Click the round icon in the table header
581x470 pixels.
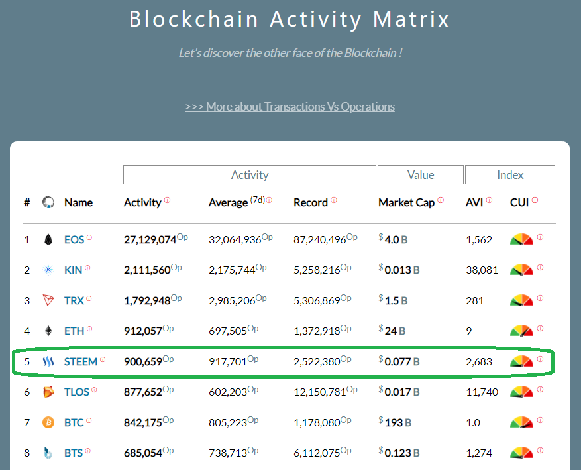pos(48,202)
